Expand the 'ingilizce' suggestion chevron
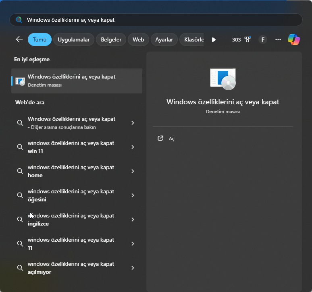Image resolution: width=312 pixels, height=292 pixels. tap(133, 220)
